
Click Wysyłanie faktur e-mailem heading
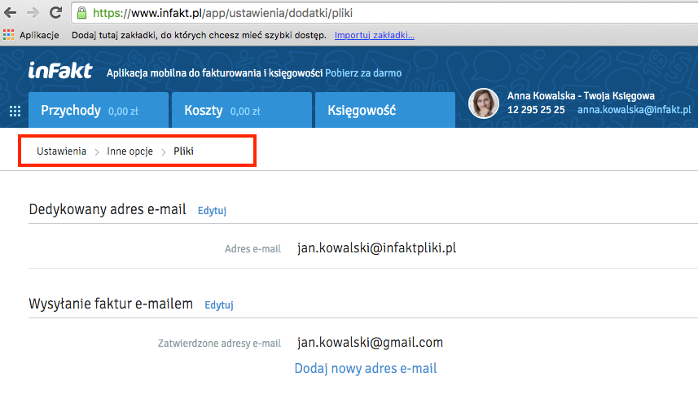111,304
